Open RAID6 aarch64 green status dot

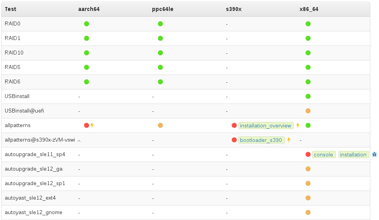(86, 82)
